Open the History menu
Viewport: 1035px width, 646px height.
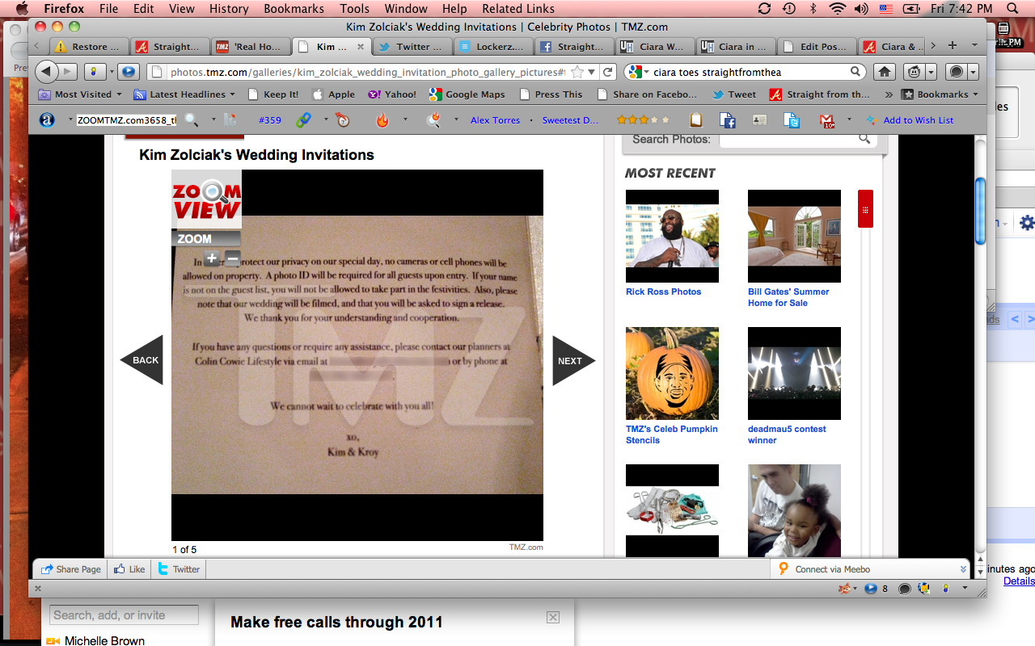(x=229, y=9)
